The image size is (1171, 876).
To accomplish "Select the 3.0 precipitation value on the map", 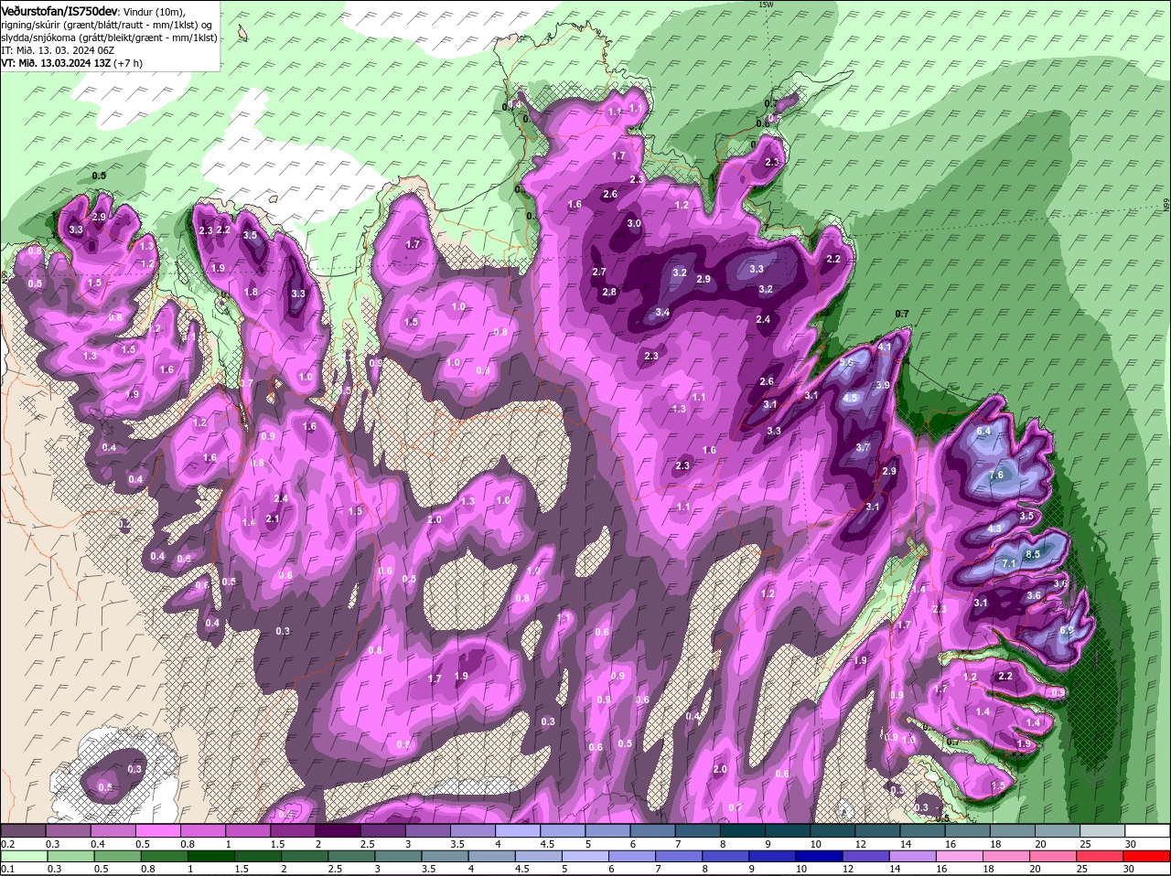I will point(634,224).
